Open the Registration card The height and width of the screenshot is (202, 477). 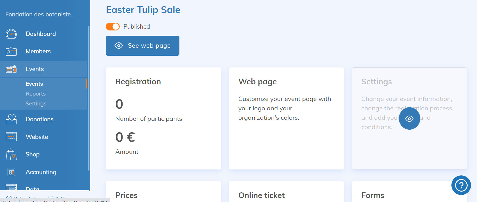pyautogui.click(x=163, y=118)
